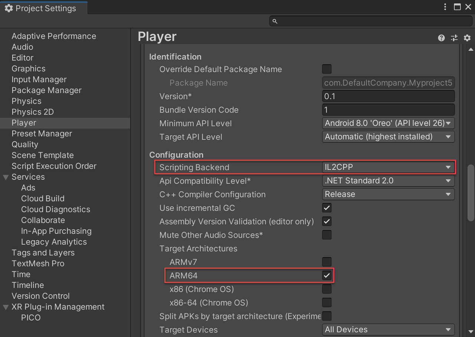Open the window's three-dot options menu
475x337 pixels.
click(x=445, y=7)
